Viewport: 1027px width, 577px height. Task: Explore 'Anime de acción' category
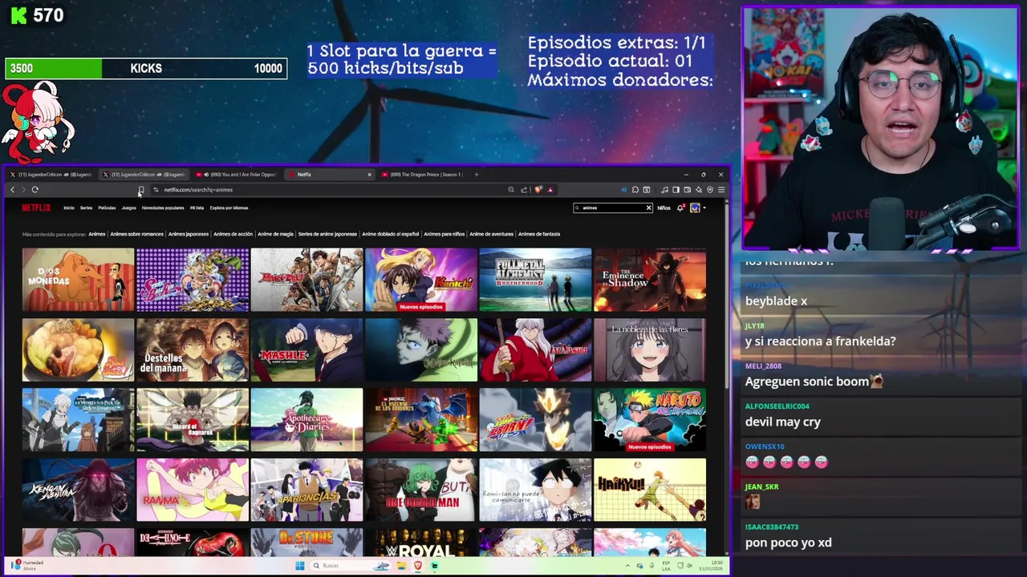[233, 234]
